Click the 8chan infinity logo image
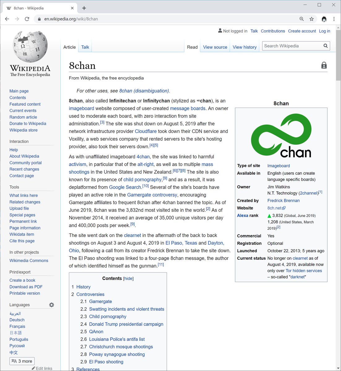This screenshot has height=371, width=341. coord(281,135)
